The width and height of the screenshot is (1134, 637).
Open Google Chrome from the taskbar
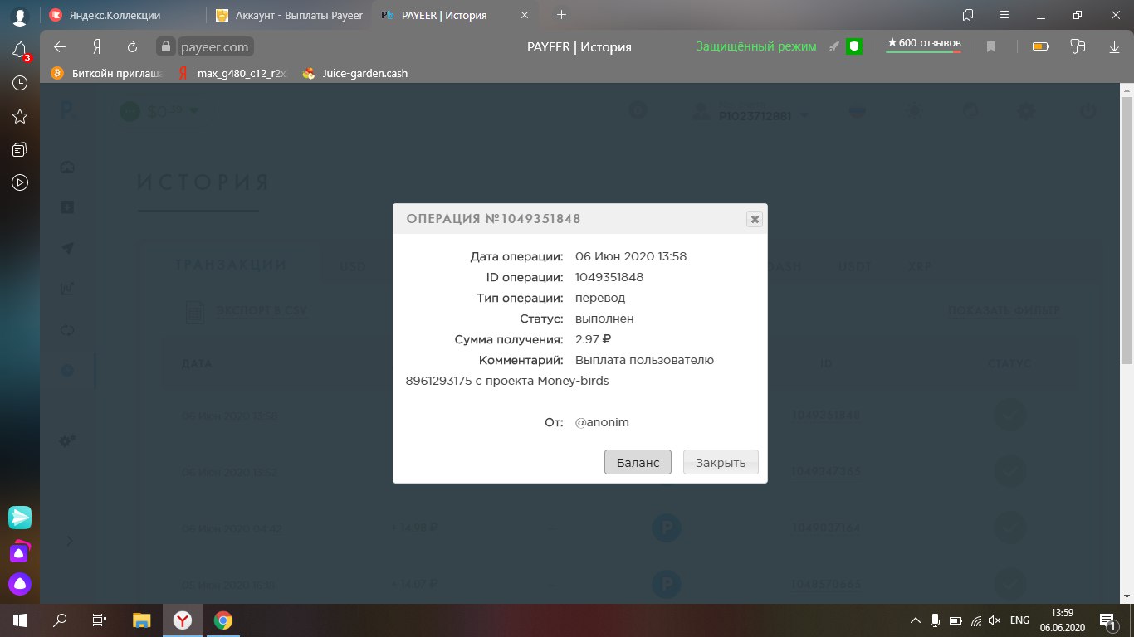222,620
